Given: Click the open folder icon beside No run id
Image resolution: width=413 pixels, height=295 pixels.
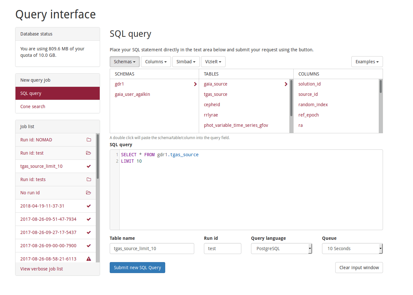Looking at the screenshot, I should (x=89, y=193).
